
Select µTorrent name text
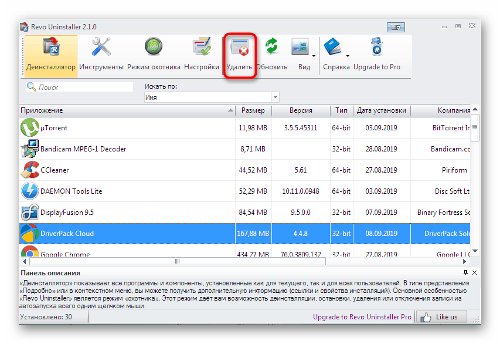54,128
